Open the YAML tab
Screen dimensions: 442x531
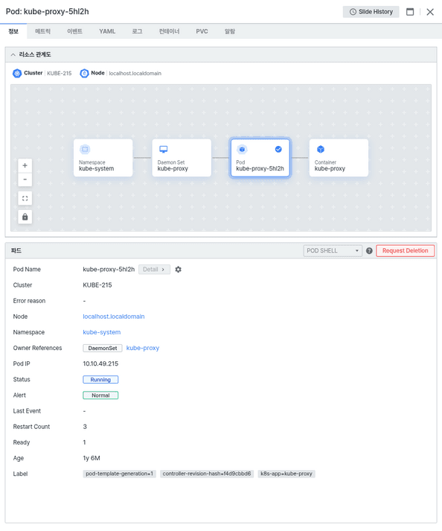tap(107, 31)
